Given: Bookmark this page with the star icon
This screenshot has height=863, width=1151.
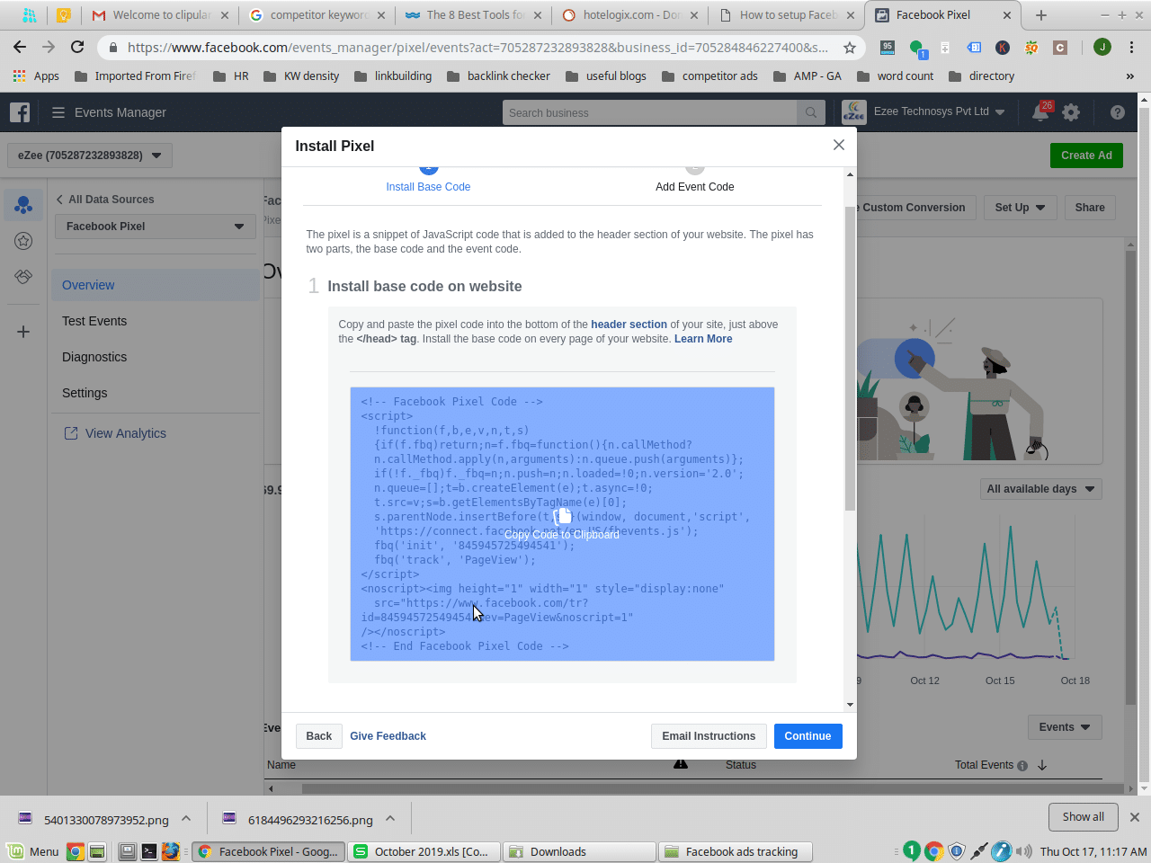Looking at the screenshot, I should click(x=850, y=48).
